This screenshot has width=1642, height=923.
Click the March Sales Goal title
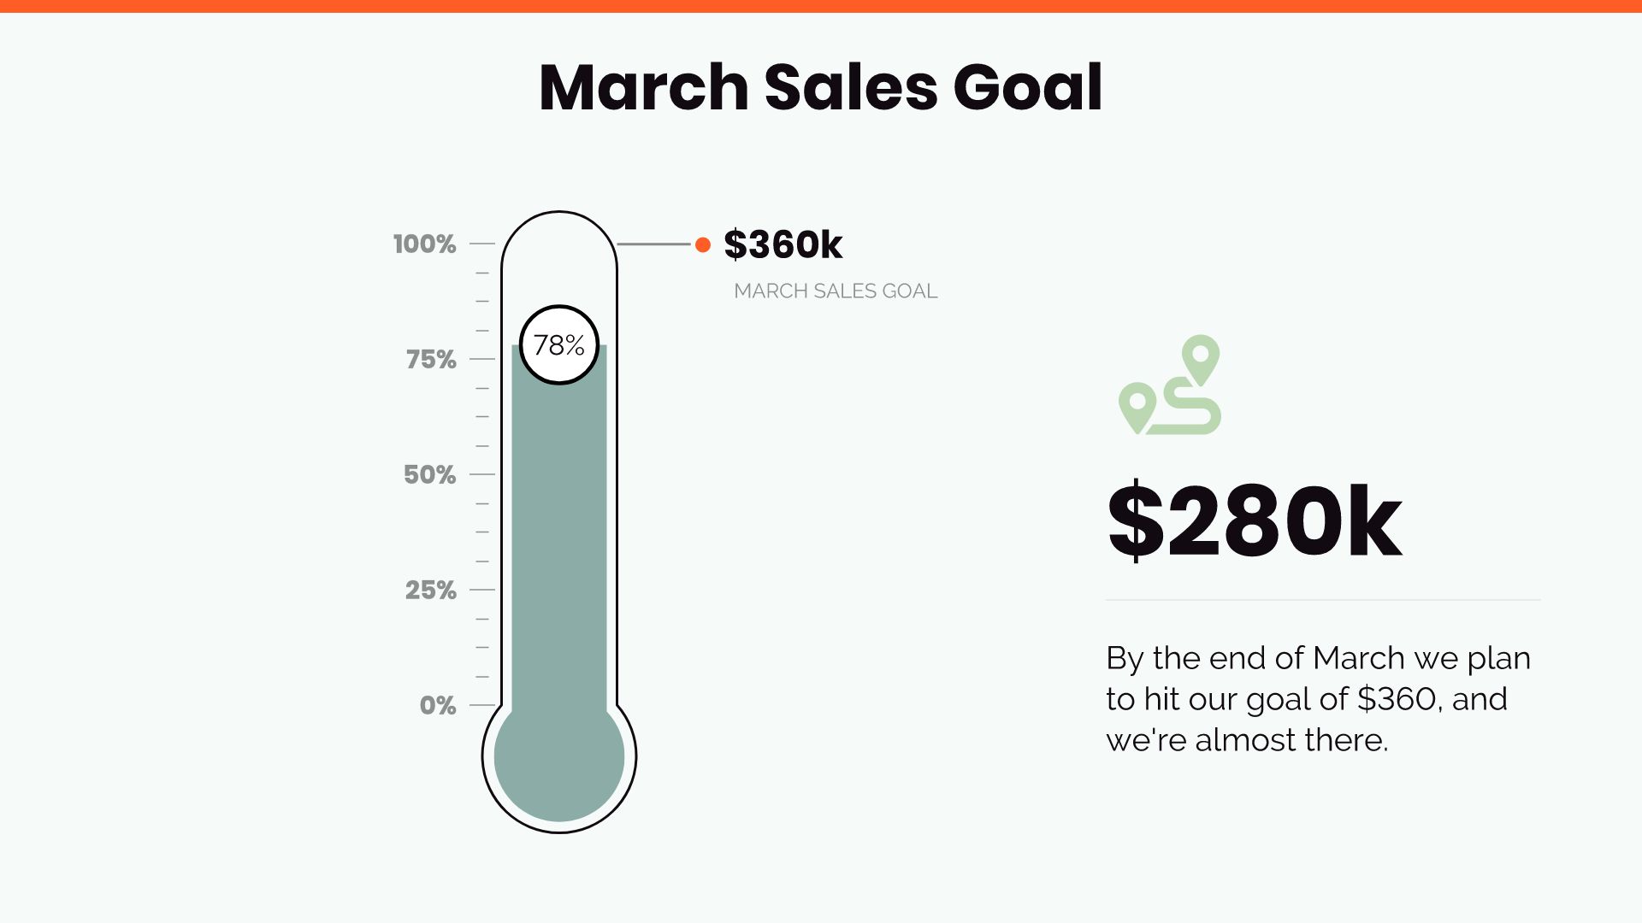820,87
